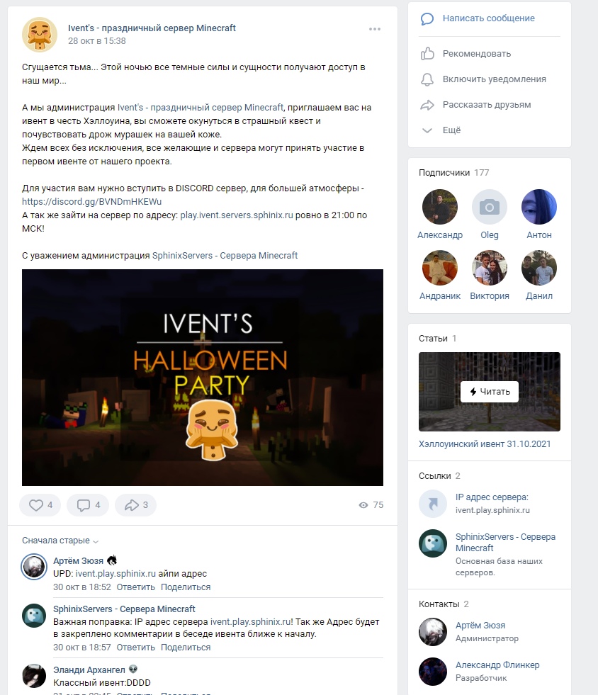Expand the Ещё menu

pyautogui.click(x=451, y=130)
